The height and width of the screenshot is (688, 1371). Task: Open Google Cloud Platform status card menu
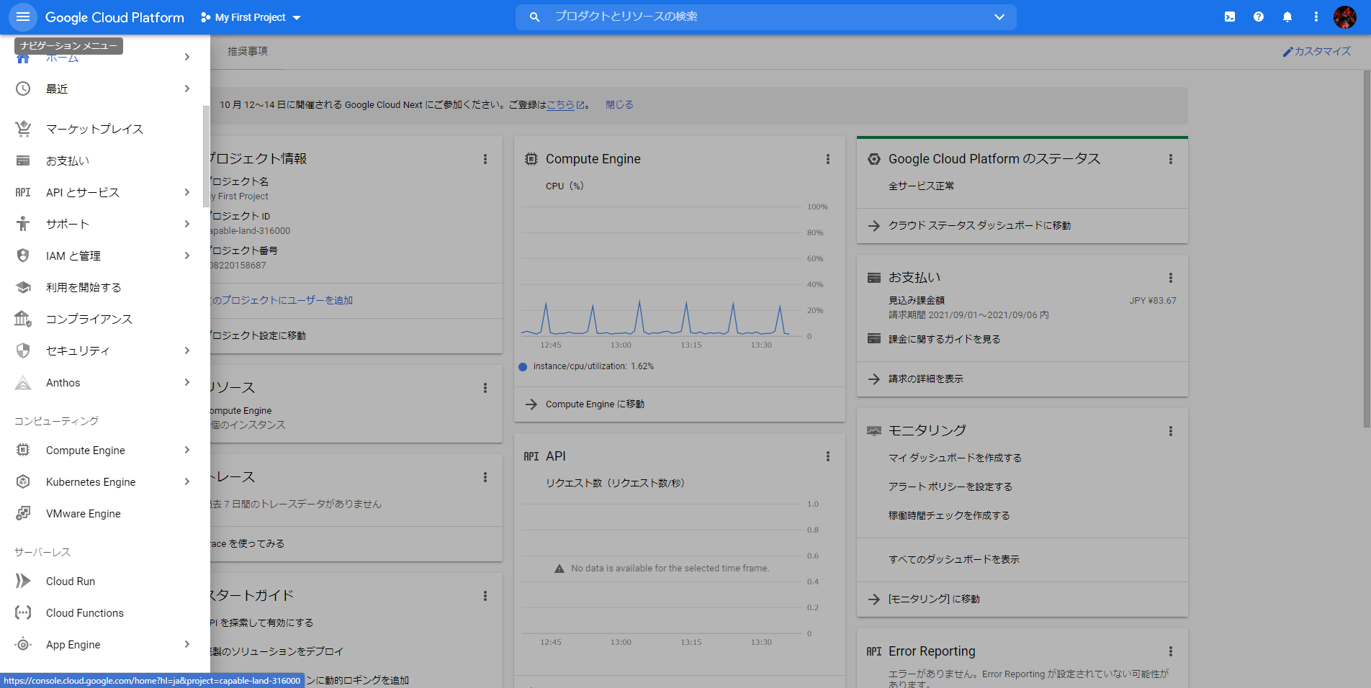1171,159
